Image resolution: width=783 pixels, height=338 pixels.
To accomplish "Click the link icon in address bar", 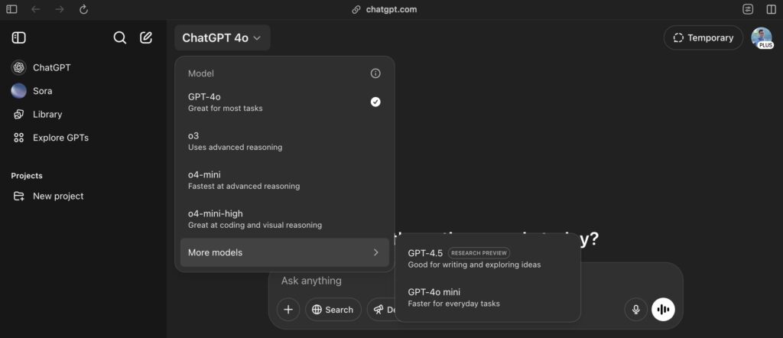I will (356, 9).
